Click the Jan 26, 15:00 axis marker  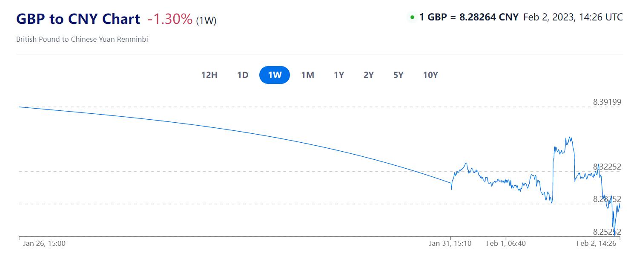[44, 243]
